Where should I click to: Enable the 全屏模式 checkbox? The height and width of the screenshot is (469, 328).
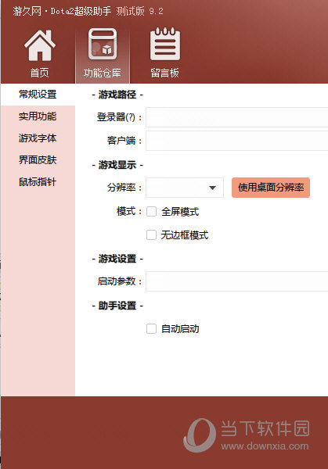[151, 212]
